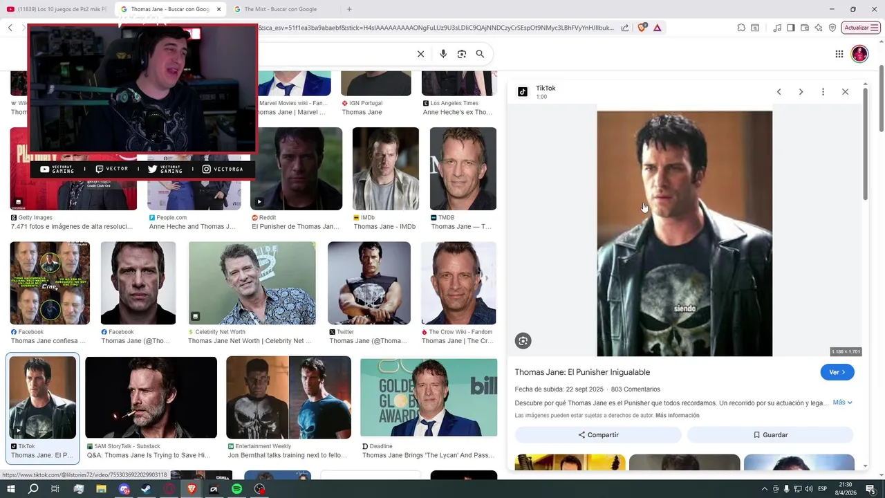This screenshot has height=498, width=885.
Task: Open three-dot options in image preview panel
Action: tap(823, 92)
